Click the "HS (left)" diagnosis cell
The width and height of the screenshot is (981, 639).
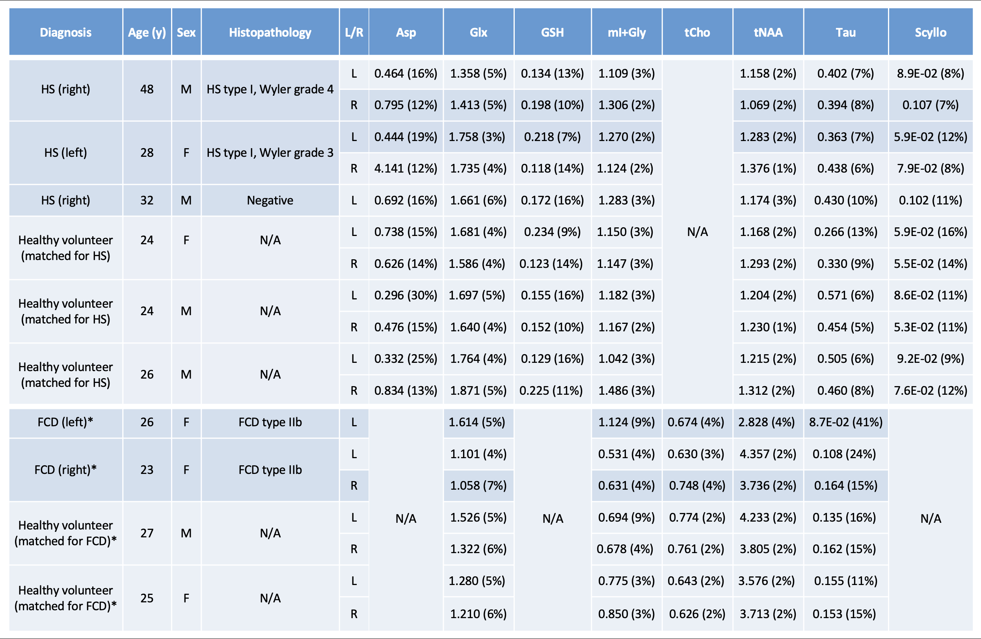click(x=65, y=152)
